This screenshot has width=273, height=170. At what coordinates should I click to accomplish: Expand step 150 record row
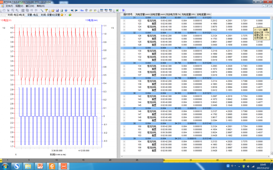[124, 126]
